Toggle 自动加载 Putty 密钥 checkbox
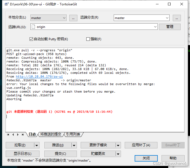Image resolution: width=190 pixels, height=168 pixels. 31,39
